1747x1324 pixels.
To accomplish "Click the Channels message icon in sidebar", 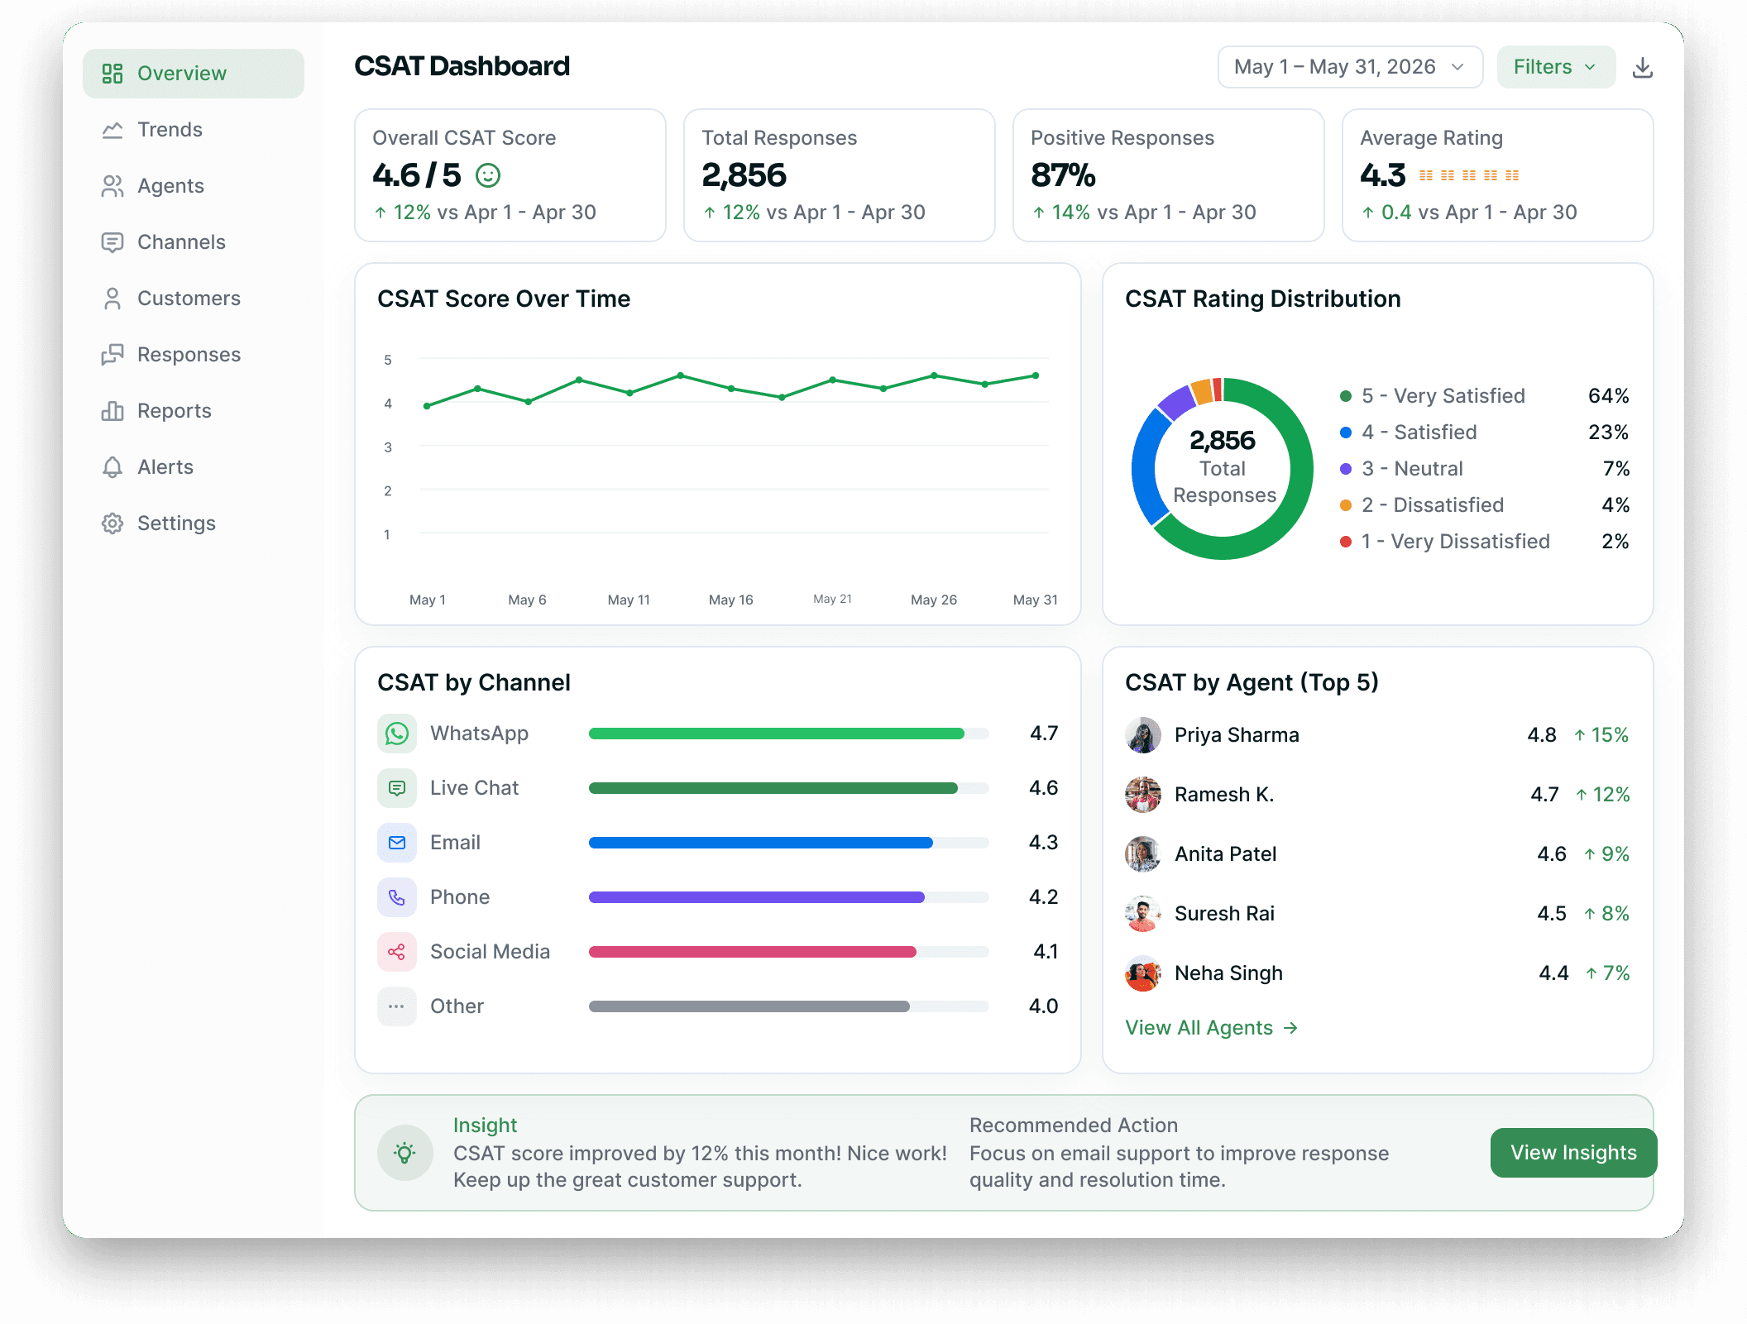I will [x=112, y=242].
